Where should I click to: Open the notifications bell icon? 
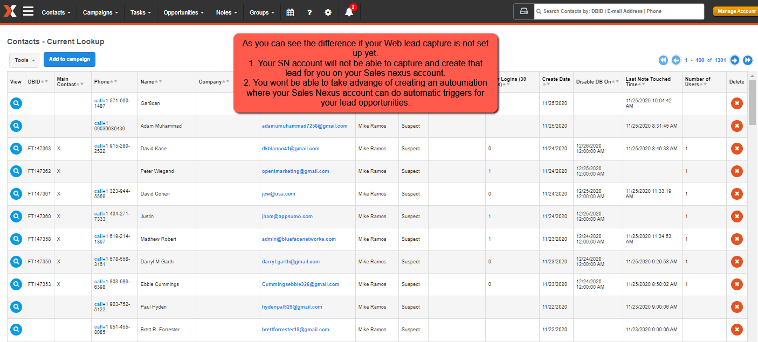point(349,12)
